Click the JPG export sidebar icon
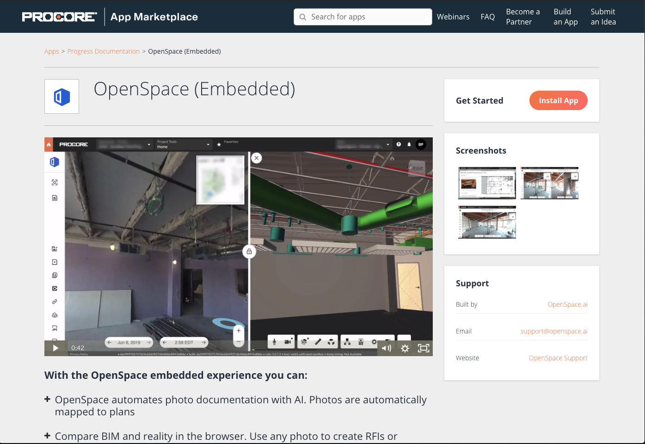This screenshot has height=444, width=645. (55, 328)
